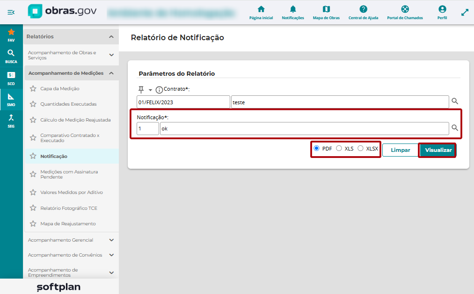This screenshot has width=474, height=294.
Task: Select the PDF output format
Action: [316, 148]
